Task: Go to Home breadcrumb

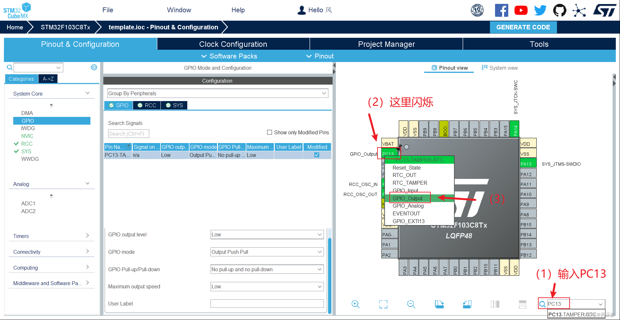Action: pos(15,27)
